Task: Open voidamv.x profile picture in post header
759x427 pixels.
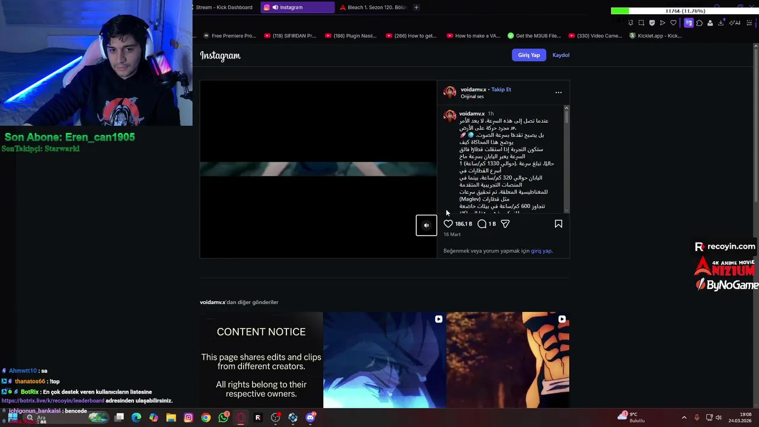Action: (x=450, y=92)
